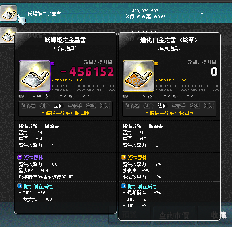The height and width of the screenshot is (227, 232).
Task: Select the 499,999,999 price row
Action: [116, 13]
